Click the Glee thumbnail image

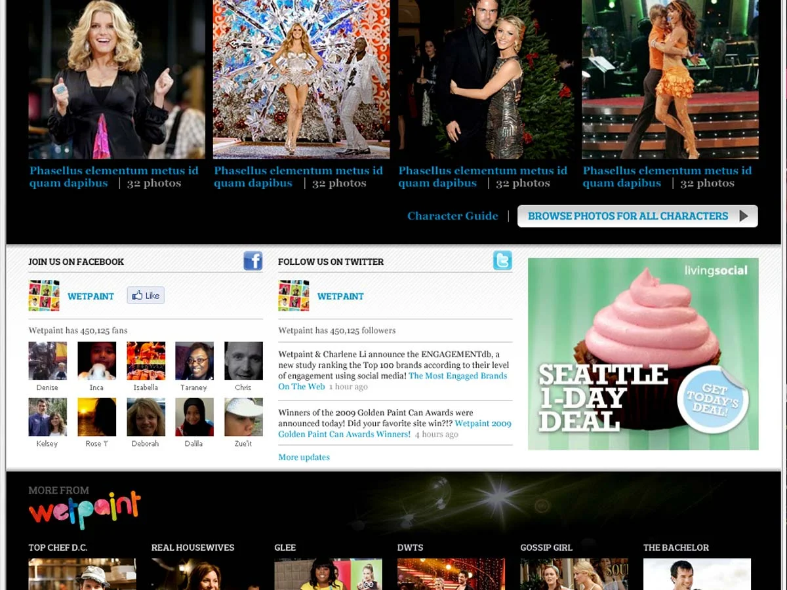(x=329, y=574)
